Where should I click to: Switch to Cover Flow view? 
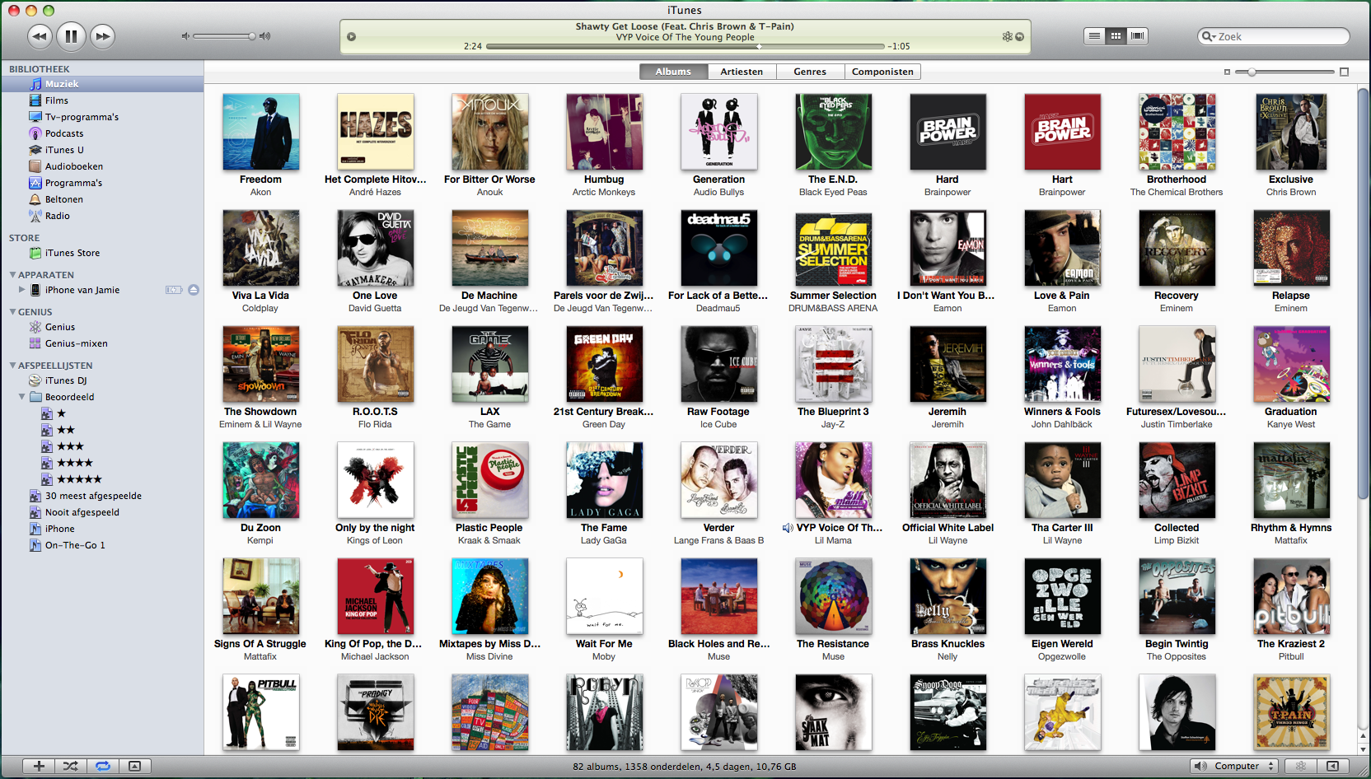click(1138, 35)
